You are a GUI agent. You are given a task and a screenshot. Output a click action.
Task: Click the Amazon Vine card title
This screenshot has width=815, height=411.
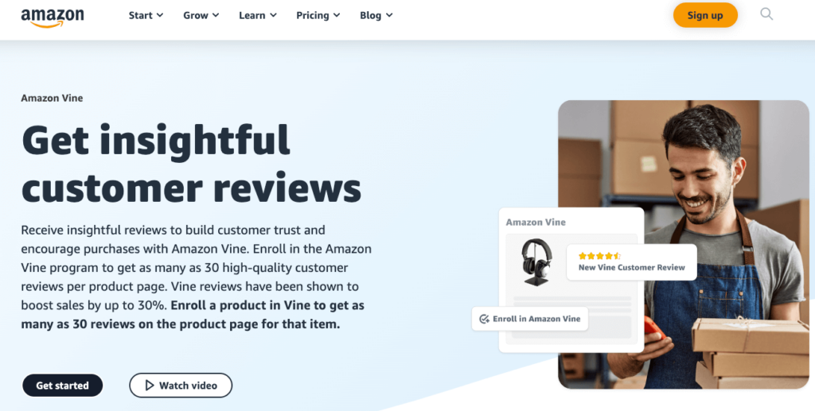coord(536,222)
